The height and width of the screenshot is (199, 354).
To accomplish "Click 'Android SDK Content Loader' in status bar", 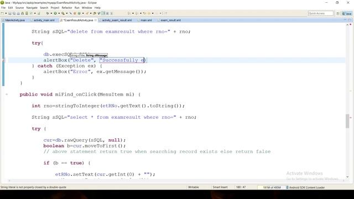I will (307, 187).
